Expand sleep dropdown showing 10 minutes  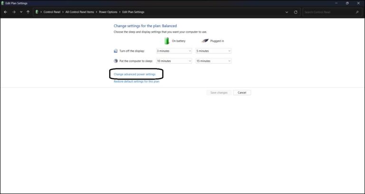click(174, 61)
